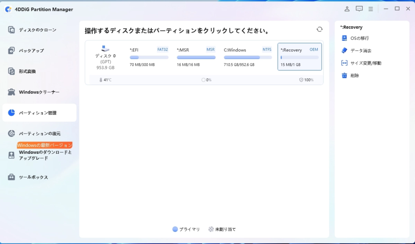Open Windowsクリーナー from the sidebar
Screen dimensions: 415x244
pyautogui.click(x=39, y=92)
